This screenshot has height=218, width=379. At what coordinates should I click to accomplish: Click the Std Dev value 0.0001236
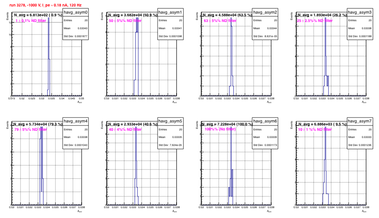click(365, 145)
